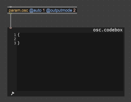This screenshot has height=102, width=131.
Task: Click the hammer compile icon in codebox
Action: [12, 93]
